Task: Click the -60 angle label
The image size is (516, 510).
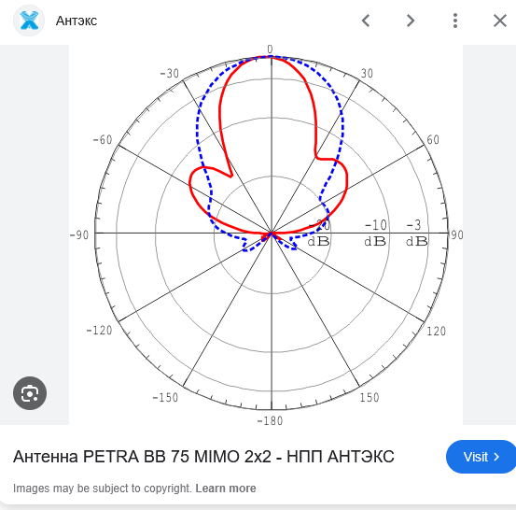Action: (x=103, y=140)
